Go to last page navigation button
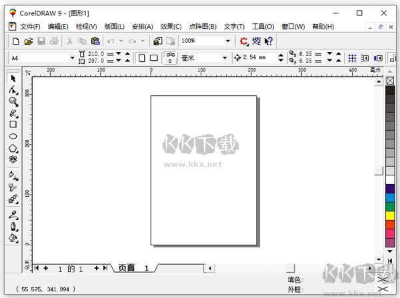400x298 pixels. 105,268
